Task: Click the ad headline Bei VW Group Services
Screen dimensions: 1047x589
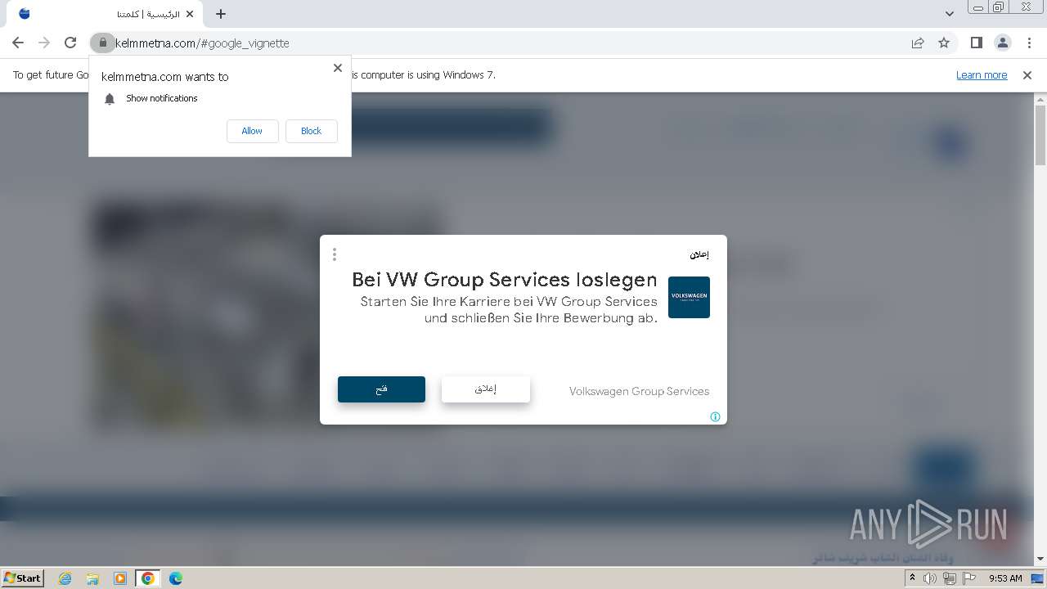Action: (x=505, y=280)
